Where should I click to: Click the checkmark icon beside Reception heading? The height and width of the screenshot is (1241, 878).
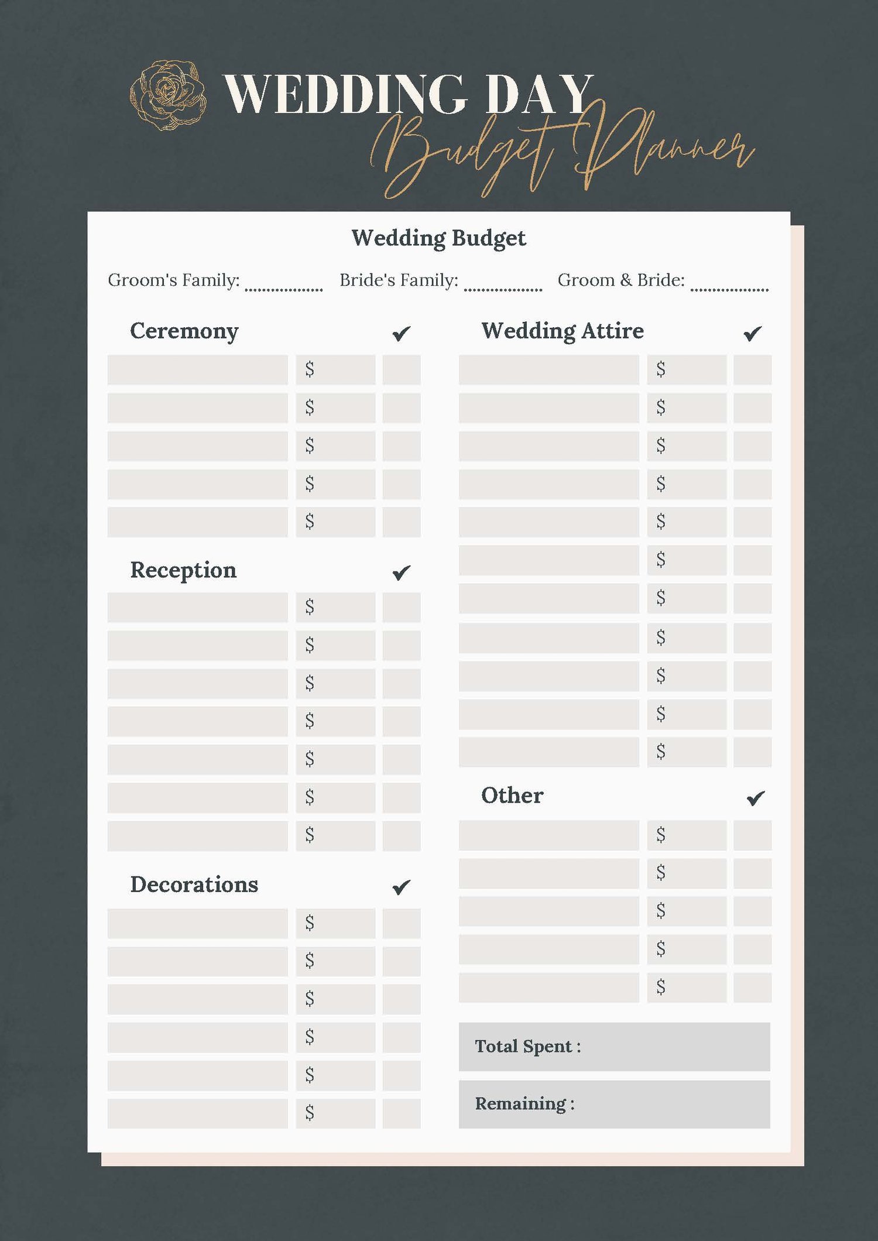pyautogui.click(x=402, y=572)
